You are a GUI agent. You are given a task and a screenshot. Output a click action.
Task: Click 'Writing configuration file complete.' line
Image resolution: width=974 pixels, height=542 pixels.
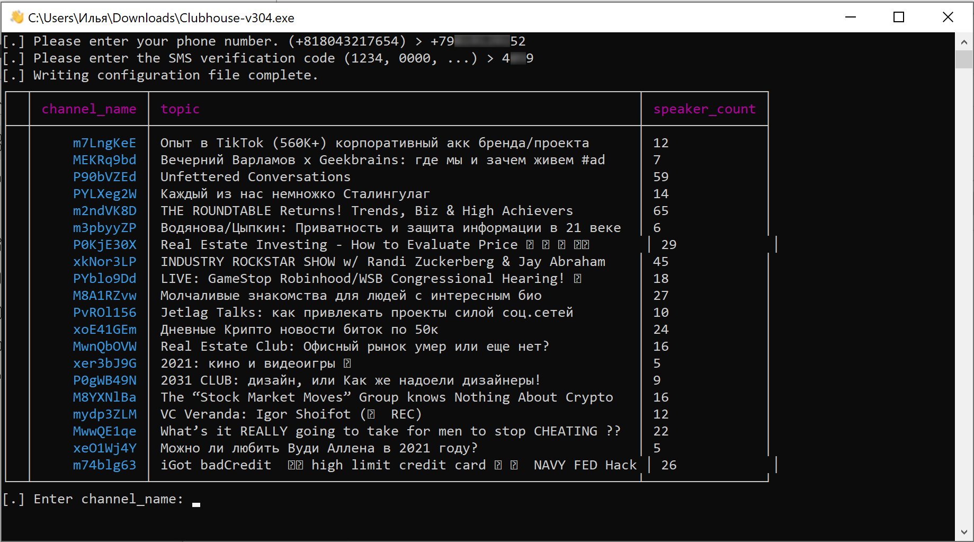[x=160, y=75]
